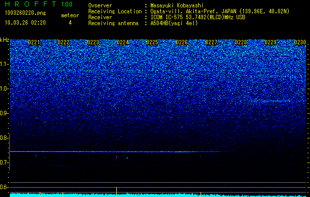Click the red meteor echo below the carrier line
Screen dimensions: 310x197
point(116,157)
